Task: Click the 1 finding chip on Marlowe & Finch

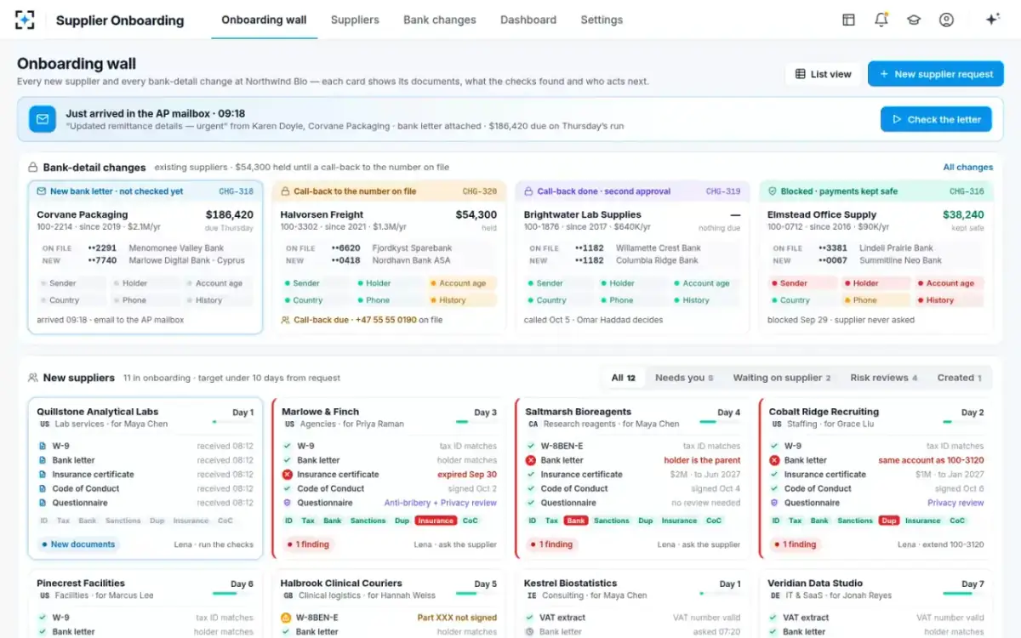Action: 307,544
